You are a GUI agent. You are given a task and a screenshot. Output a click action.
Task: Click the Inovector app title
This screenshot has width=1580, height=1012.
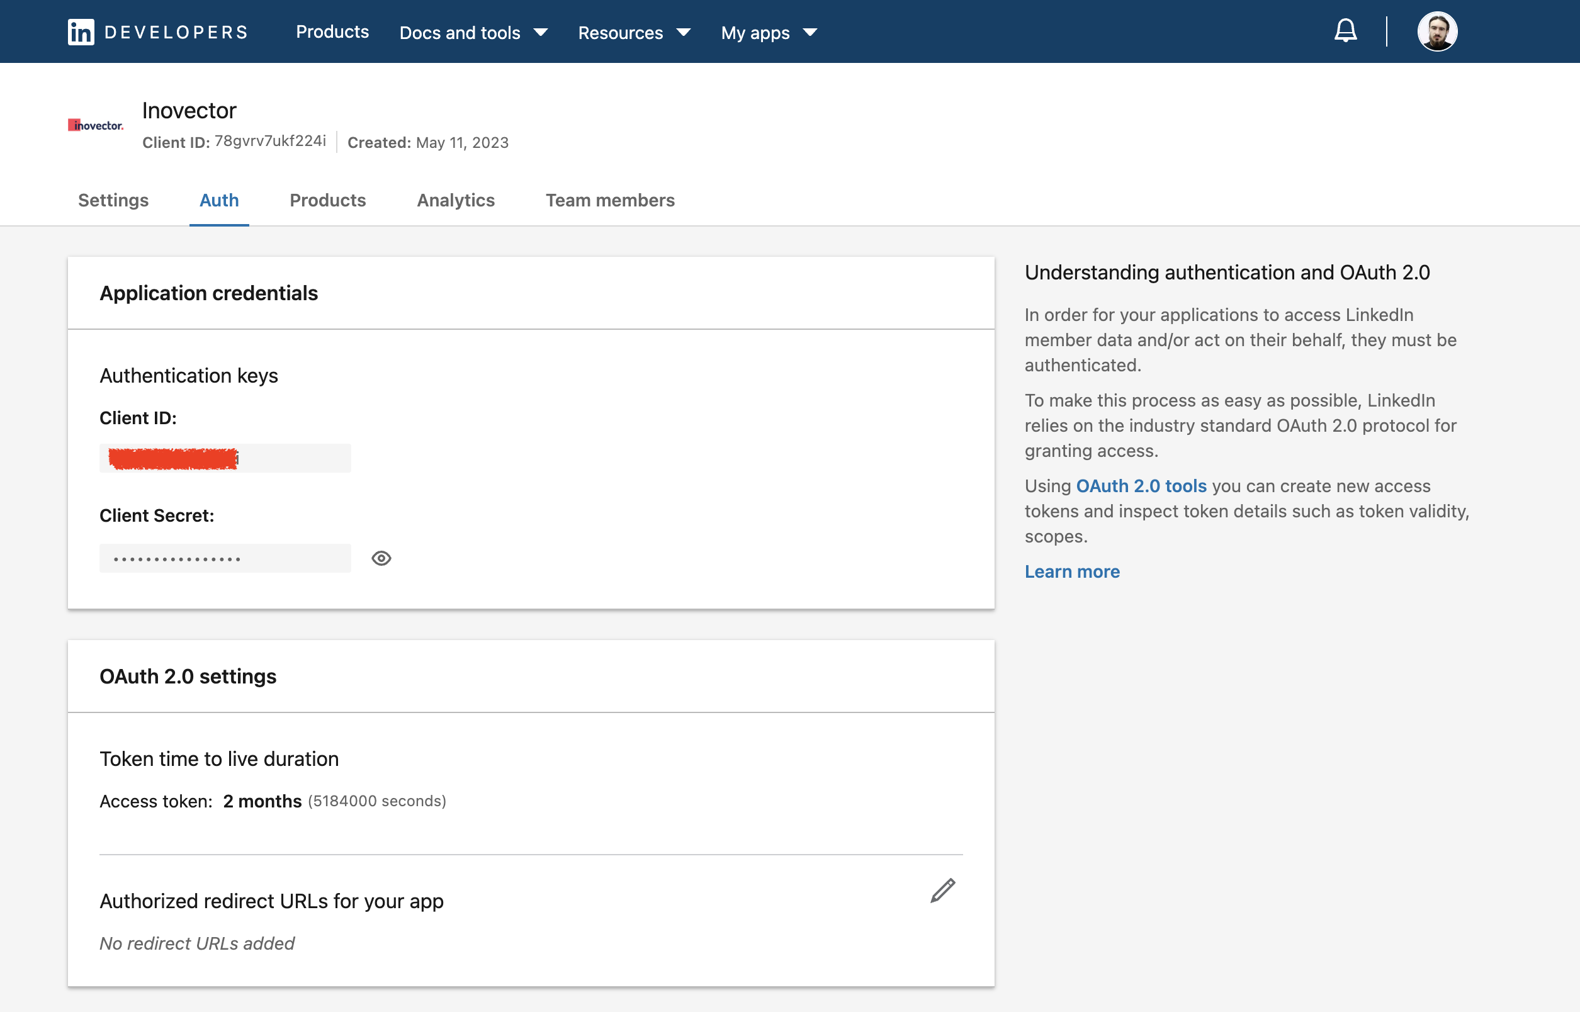189,110
